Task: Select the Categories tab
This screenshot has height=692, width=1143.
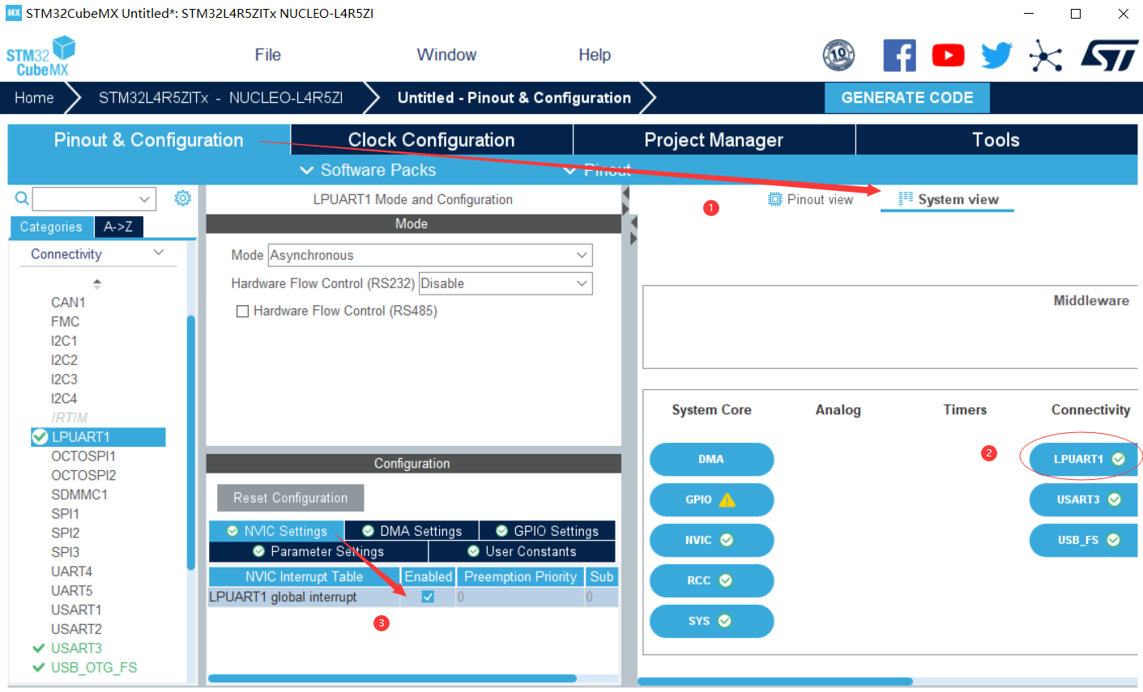Action: coord(51,227)
